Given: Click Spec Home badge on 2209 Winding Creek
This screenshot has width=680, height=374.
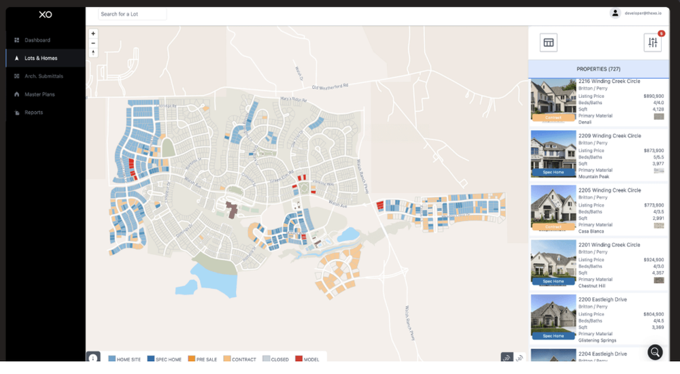Looking at the screenshot, I should (x=554, y=172).
